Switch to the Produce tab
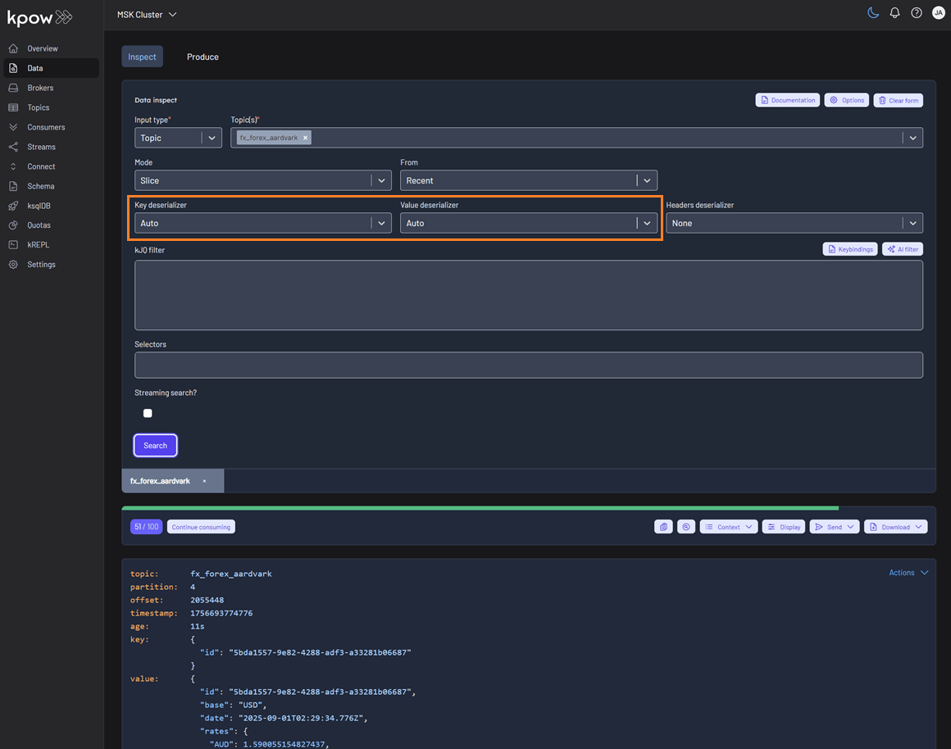 (202, 57)
